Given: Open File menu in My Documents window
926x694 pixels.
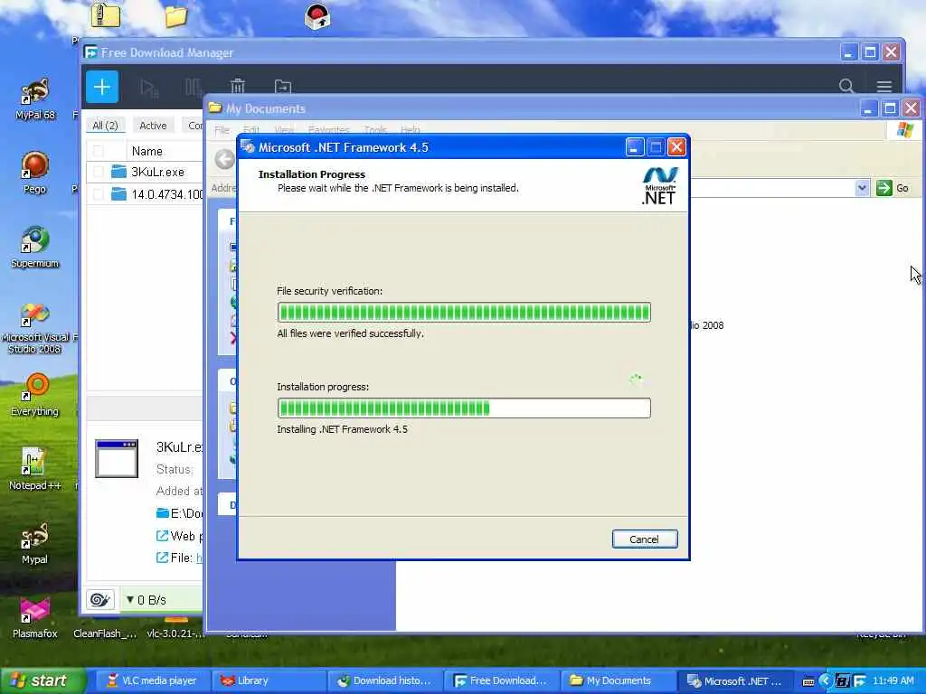Looking at the screenshot, I should pyautogui.click(x=222, y=129).
